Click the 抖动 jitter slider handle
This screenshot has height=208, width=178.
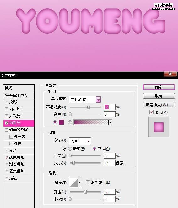tap(70, 199)
